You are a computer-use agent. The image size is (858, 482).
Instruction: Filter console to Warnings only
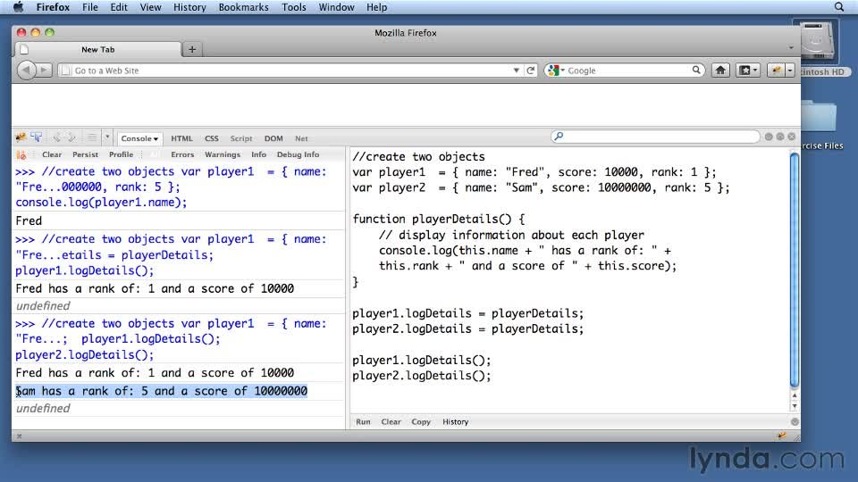click(223, 154)
